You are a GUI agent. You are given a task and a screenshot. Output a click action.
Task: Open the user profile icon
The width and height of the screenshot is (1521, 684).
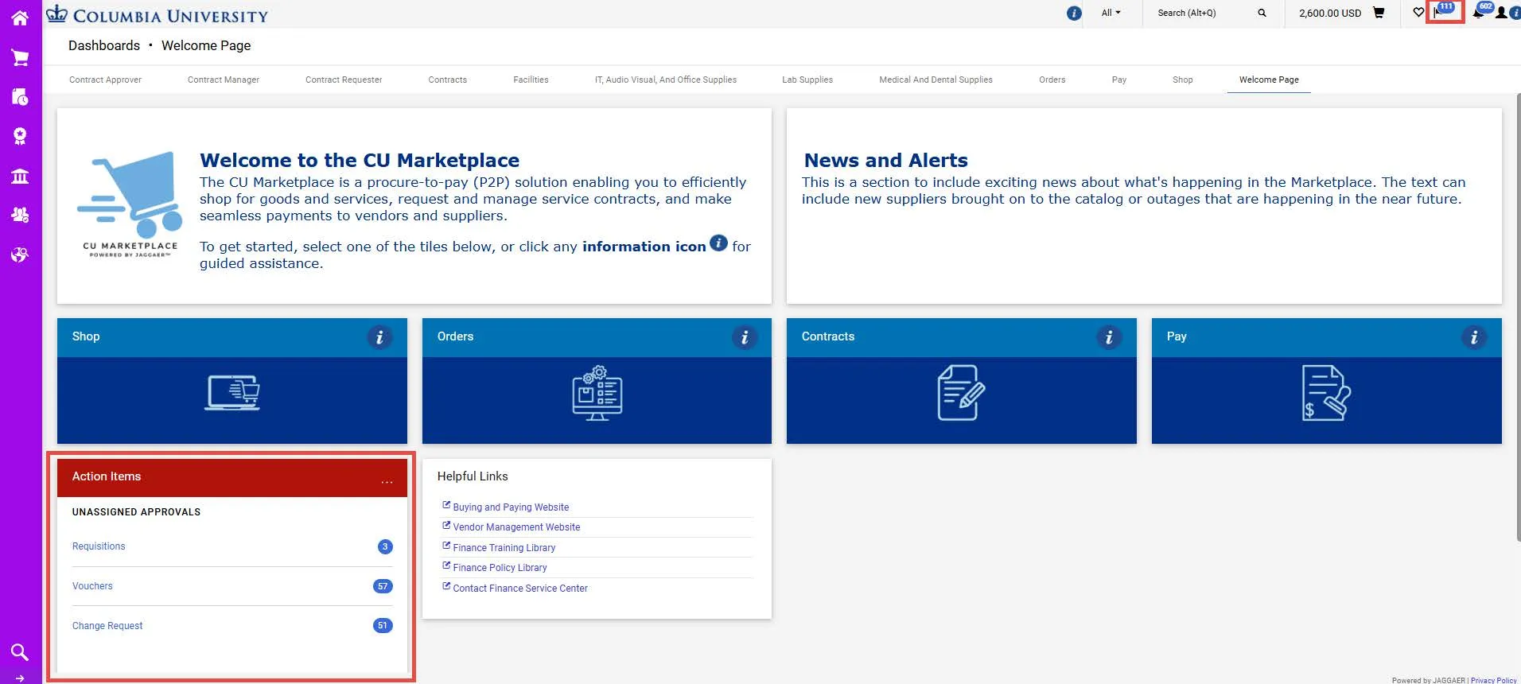(1501, 13)
